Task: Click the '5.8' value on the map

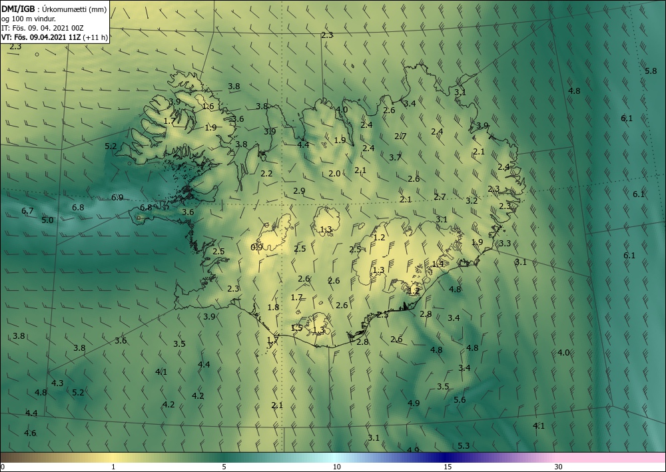Action: pos(651,71)
